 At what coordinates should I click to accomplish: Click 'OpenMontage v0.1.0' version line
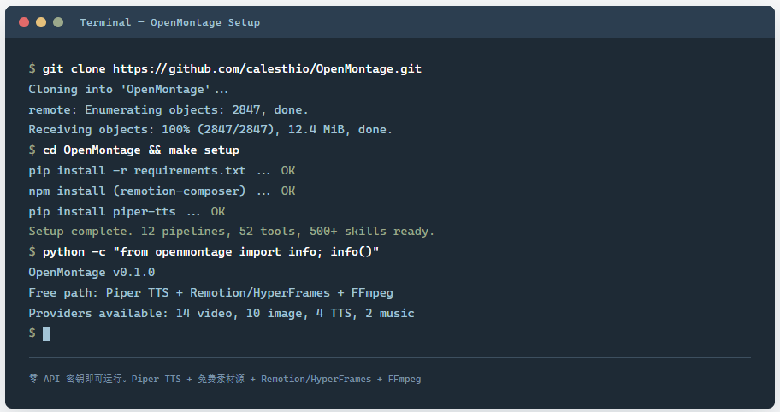[92, 273]
